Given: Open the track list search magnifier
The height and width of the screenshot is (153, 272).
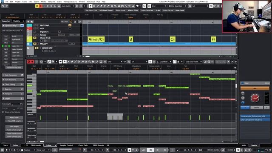Looking at the screenshot, I should click(79, 22).
